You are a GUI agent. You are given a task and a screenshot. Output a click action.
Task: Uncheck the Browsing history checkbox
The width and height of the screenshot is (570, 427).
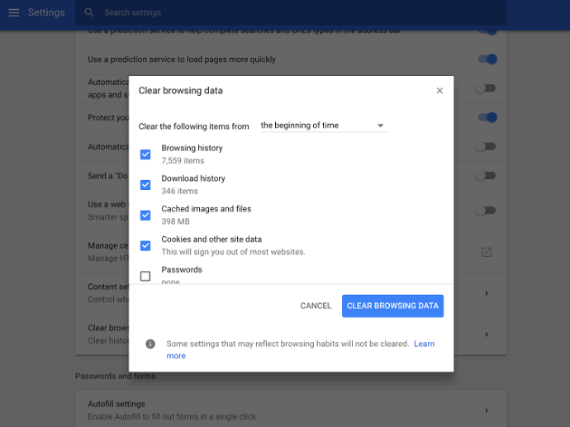point(145,154)
